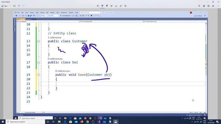Screen dimensions: 221x124
Task: Click line number 25 in the editor
Action: [28, 102]
